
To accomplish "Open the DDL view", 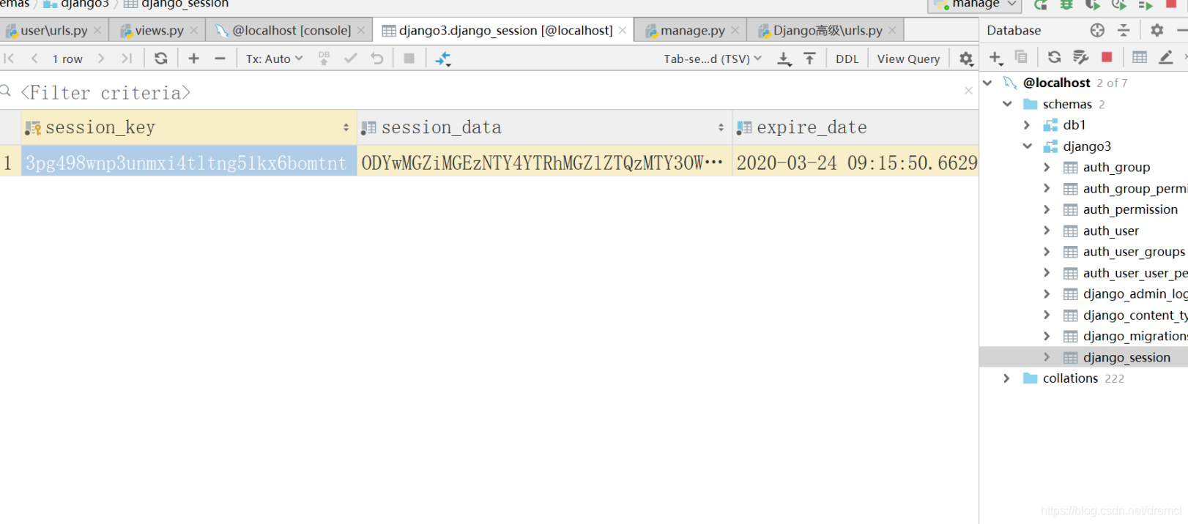I will click(x=847, y=59).
